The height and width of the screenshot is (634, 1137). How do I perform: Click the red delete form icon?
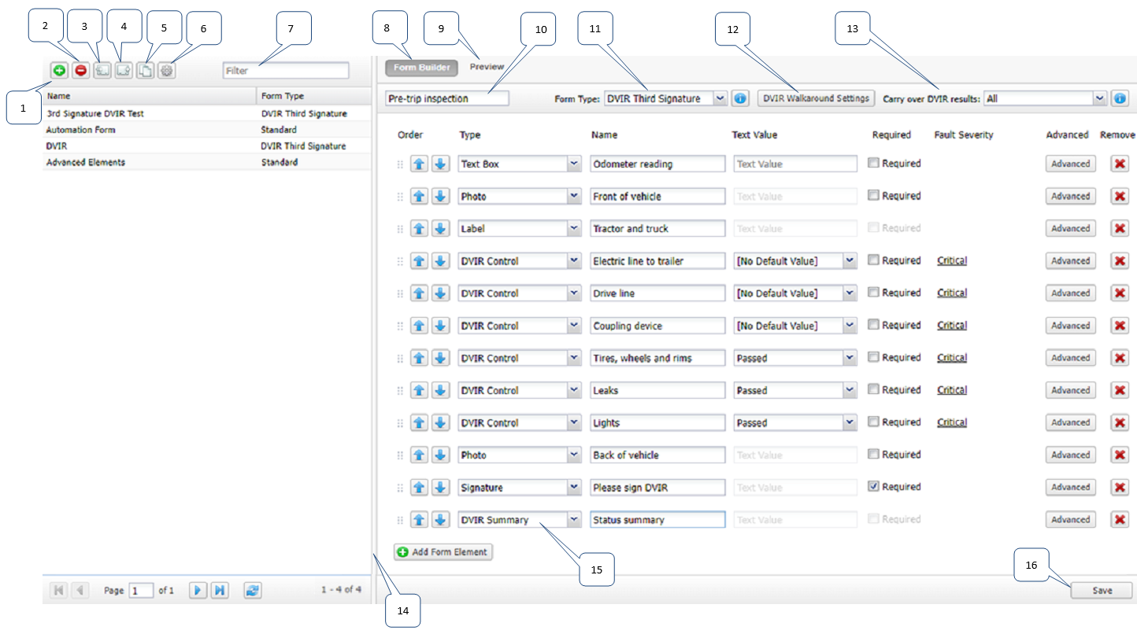tap(80, 70)
